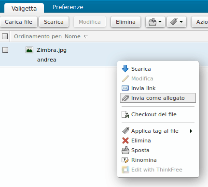Click the Scarica toolbar button
Image resolution: width=208 pixels, height=187 pixels.
(54, 22)
